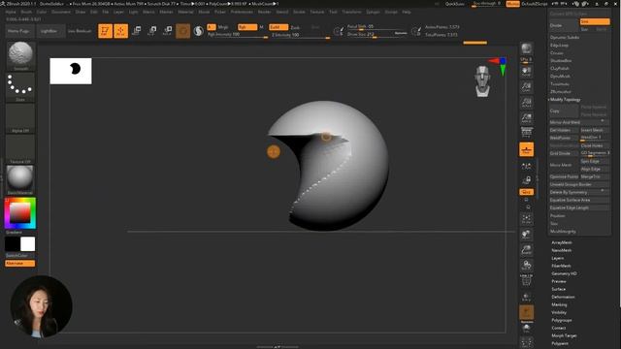Toggle the orange Alternate button
621x349 pixels.
pos(19,263)
